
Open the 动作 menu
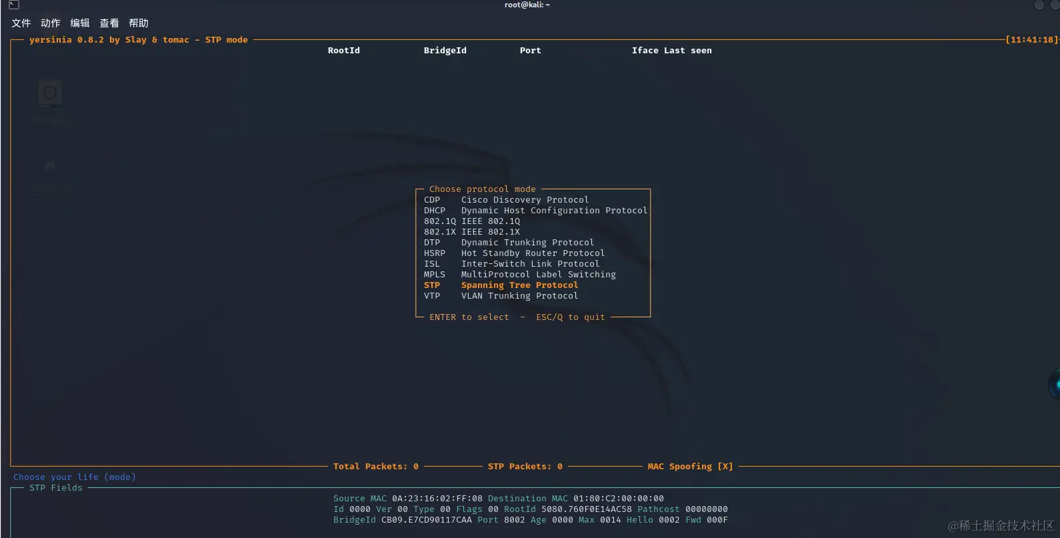point(51,23)
